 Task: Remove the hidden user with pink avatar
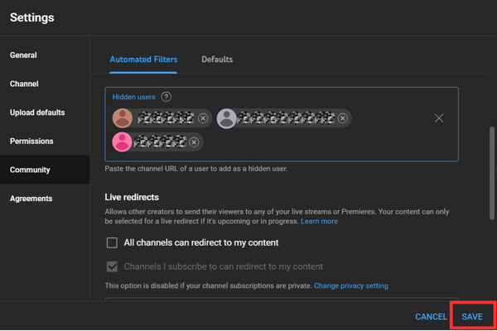pyautogui.click(x=194, y=142)
